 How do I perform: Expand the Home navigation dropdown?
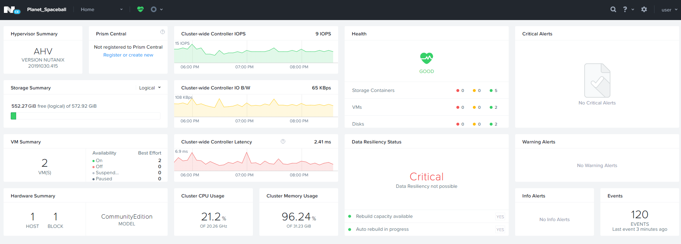101,9
